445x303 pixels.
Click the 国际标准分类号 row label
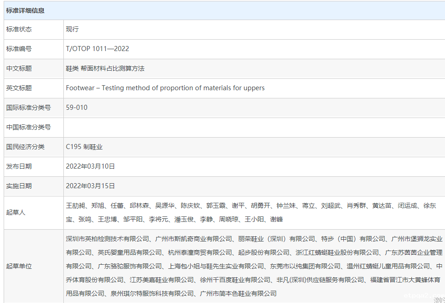[x=28, y=108]
